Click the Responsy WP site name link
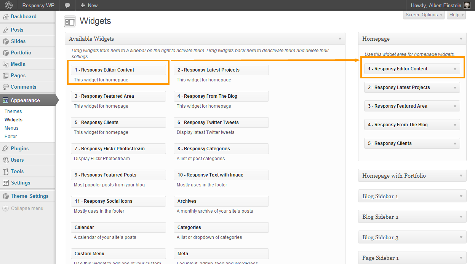475x264 pixels. point(38,5)
